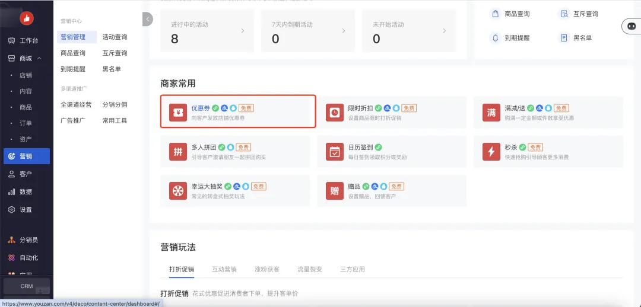This screenshot has height=307, width=641.
Task: Open the 多人拼团 group-buy icon
Action: click(x=177, y=152)
